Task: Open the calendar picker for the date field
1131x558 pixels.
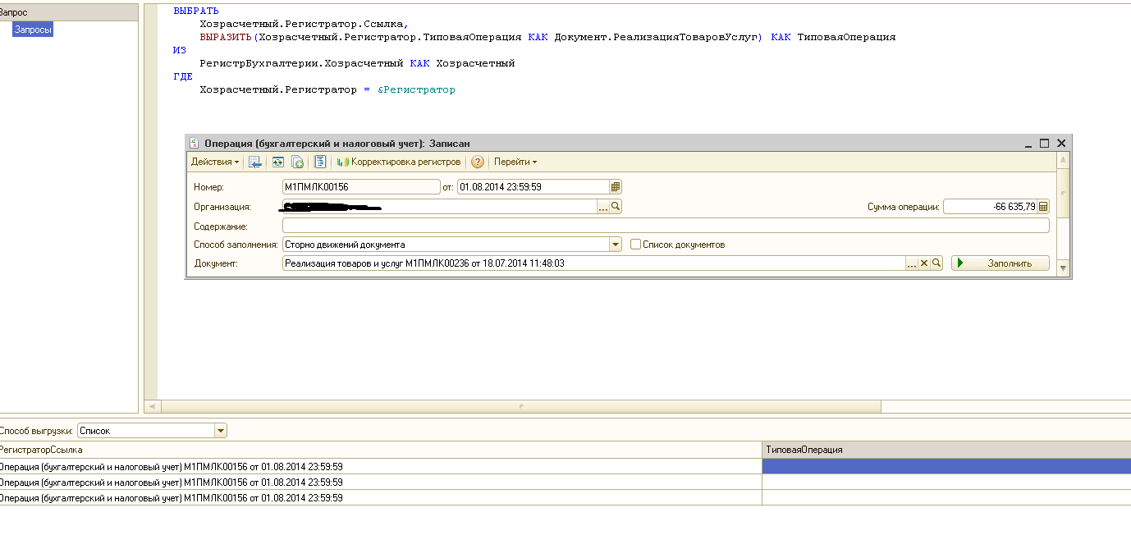Action: [616, 187]
